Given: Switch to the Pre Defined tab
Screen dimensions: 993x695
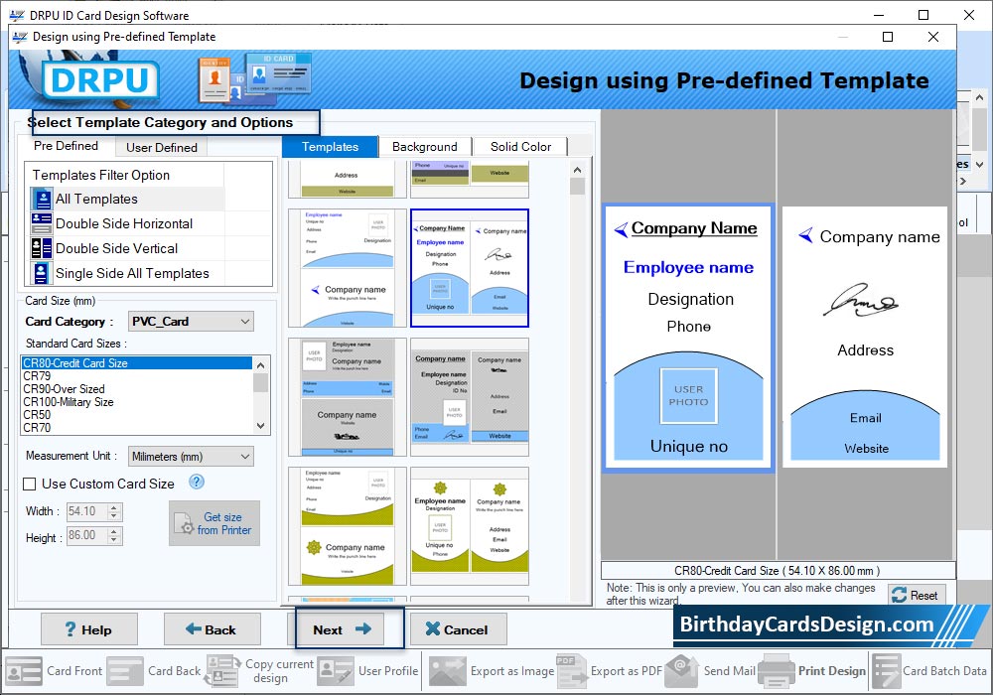Looking at the screenshot, I should point(66,146).
